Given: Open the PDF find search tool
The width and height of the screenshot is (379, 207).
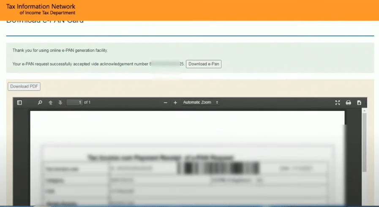Looking at the screenshot, I should 40,102.
